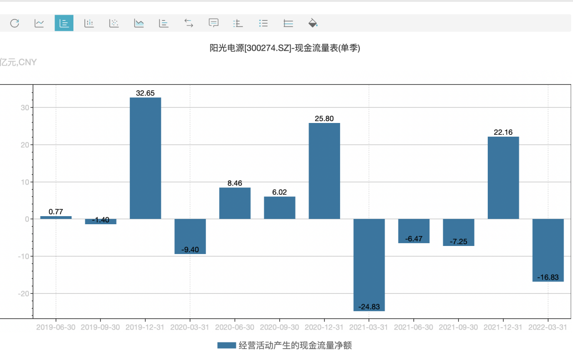Click the 25.80 bar for 2020-12-31
This screenshot has width=573, height=359.
(x=324, y=171)
